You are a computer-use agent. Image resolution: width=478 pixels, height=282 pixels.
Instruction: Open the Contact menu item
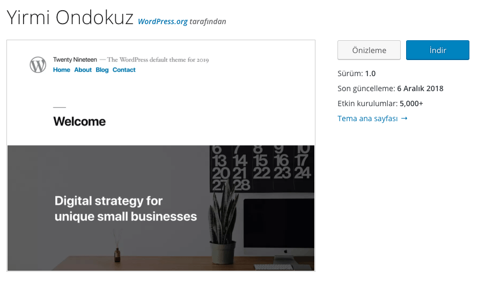coord(124,70)
